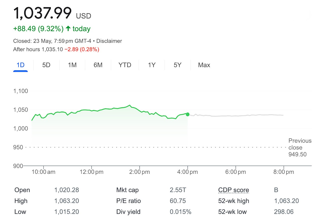Click the Mkt cap value 2.55T
Screen dimensions: 322x220
click(x=178, y=190)
